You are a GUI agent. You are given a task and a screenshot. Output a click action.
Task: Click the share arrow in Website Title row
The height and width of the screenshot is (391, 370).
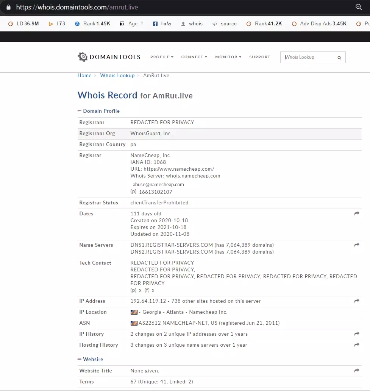coord(357,371)
